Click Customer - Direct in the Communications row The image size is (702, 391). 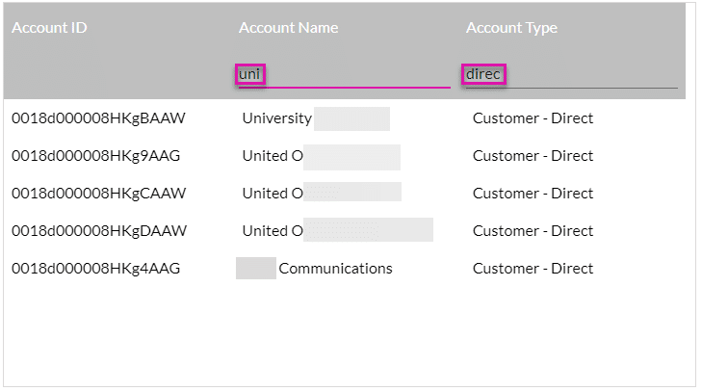pyautogui.click(x=533, y=269)
